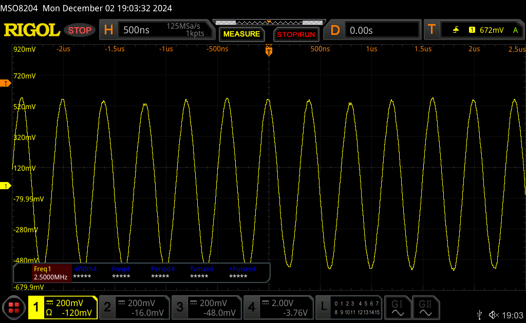Open the 500ns timebase setting

pos(136,30)
